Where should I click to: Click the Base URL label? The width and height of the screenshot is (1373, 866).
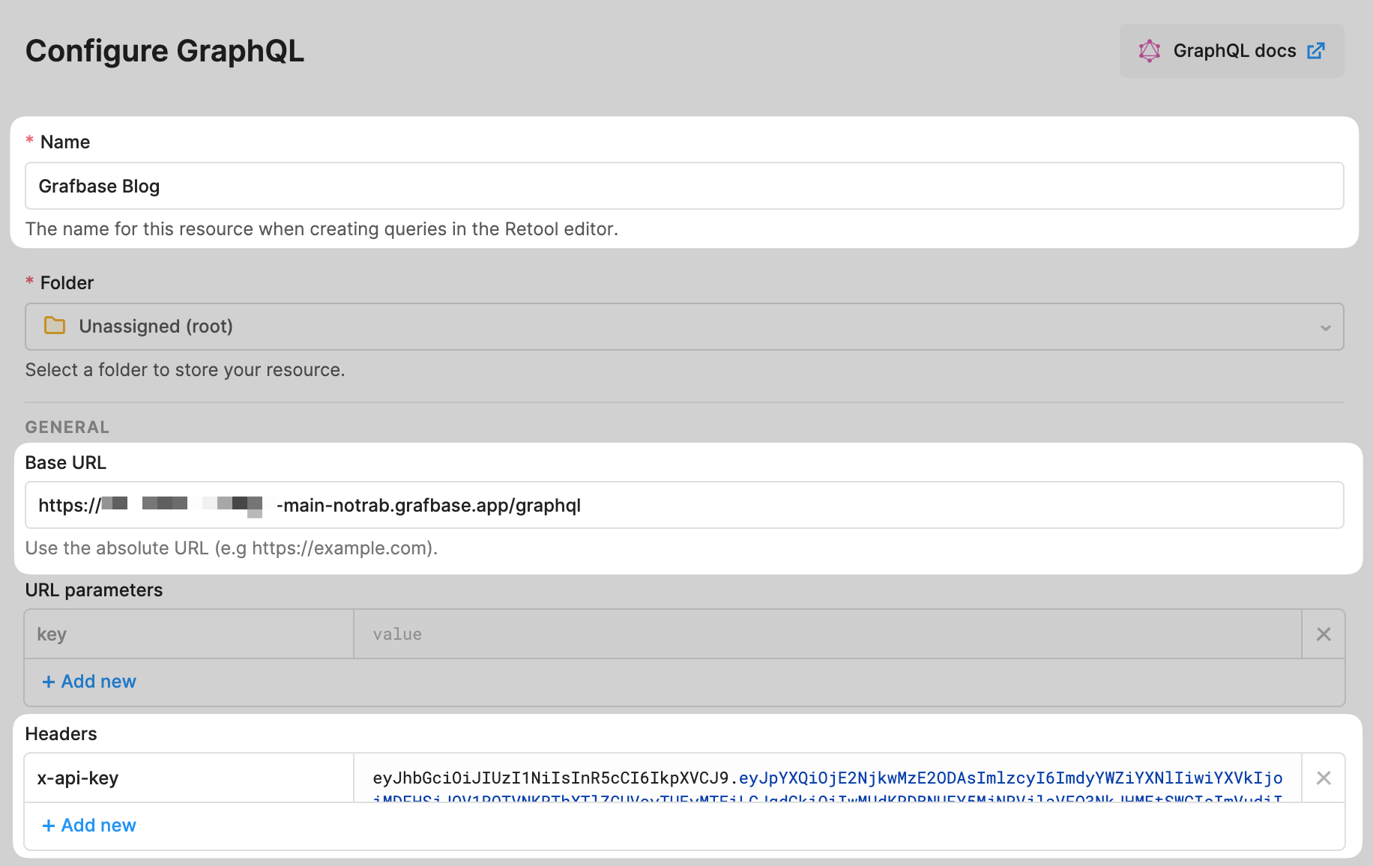pos(66,463)
